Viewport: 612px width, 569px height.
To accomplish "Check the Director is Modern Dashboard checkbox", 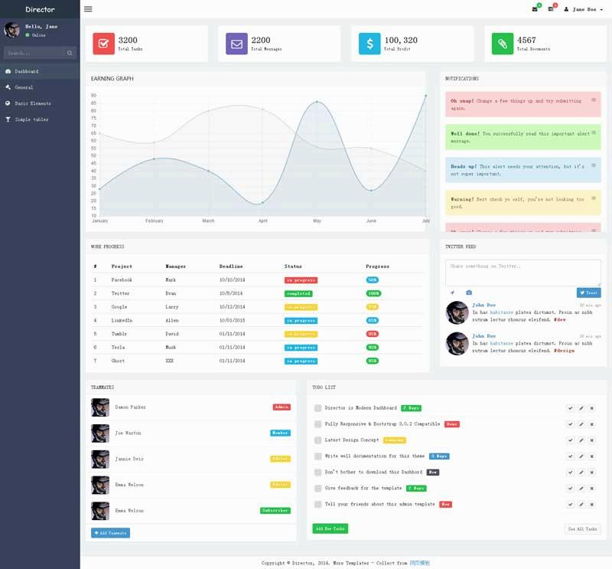I will (318, 408).
